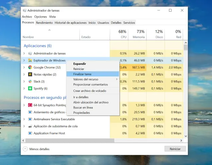Click the Spotify icon in process list

click(x=30, y=89)
